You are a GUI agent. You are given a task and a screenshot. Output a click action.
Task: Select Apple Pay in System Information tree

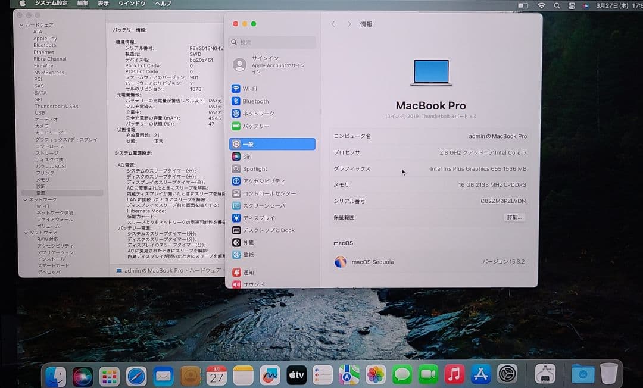point(45,39)
